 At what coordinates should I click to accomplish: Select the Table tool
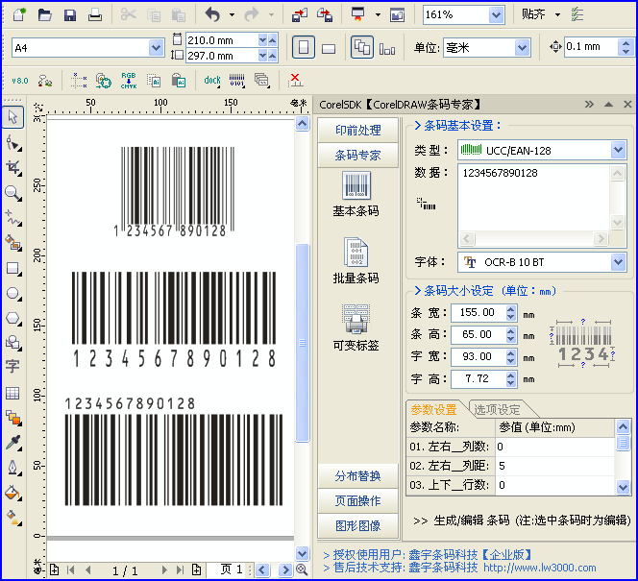coord(12,393)
